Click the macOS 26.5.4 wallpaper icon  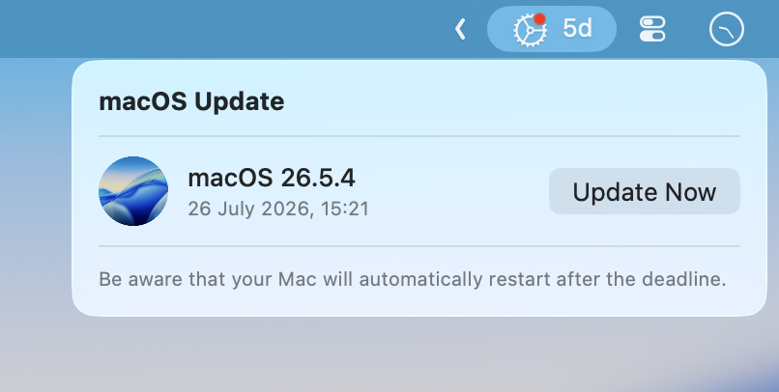point(133,191)
